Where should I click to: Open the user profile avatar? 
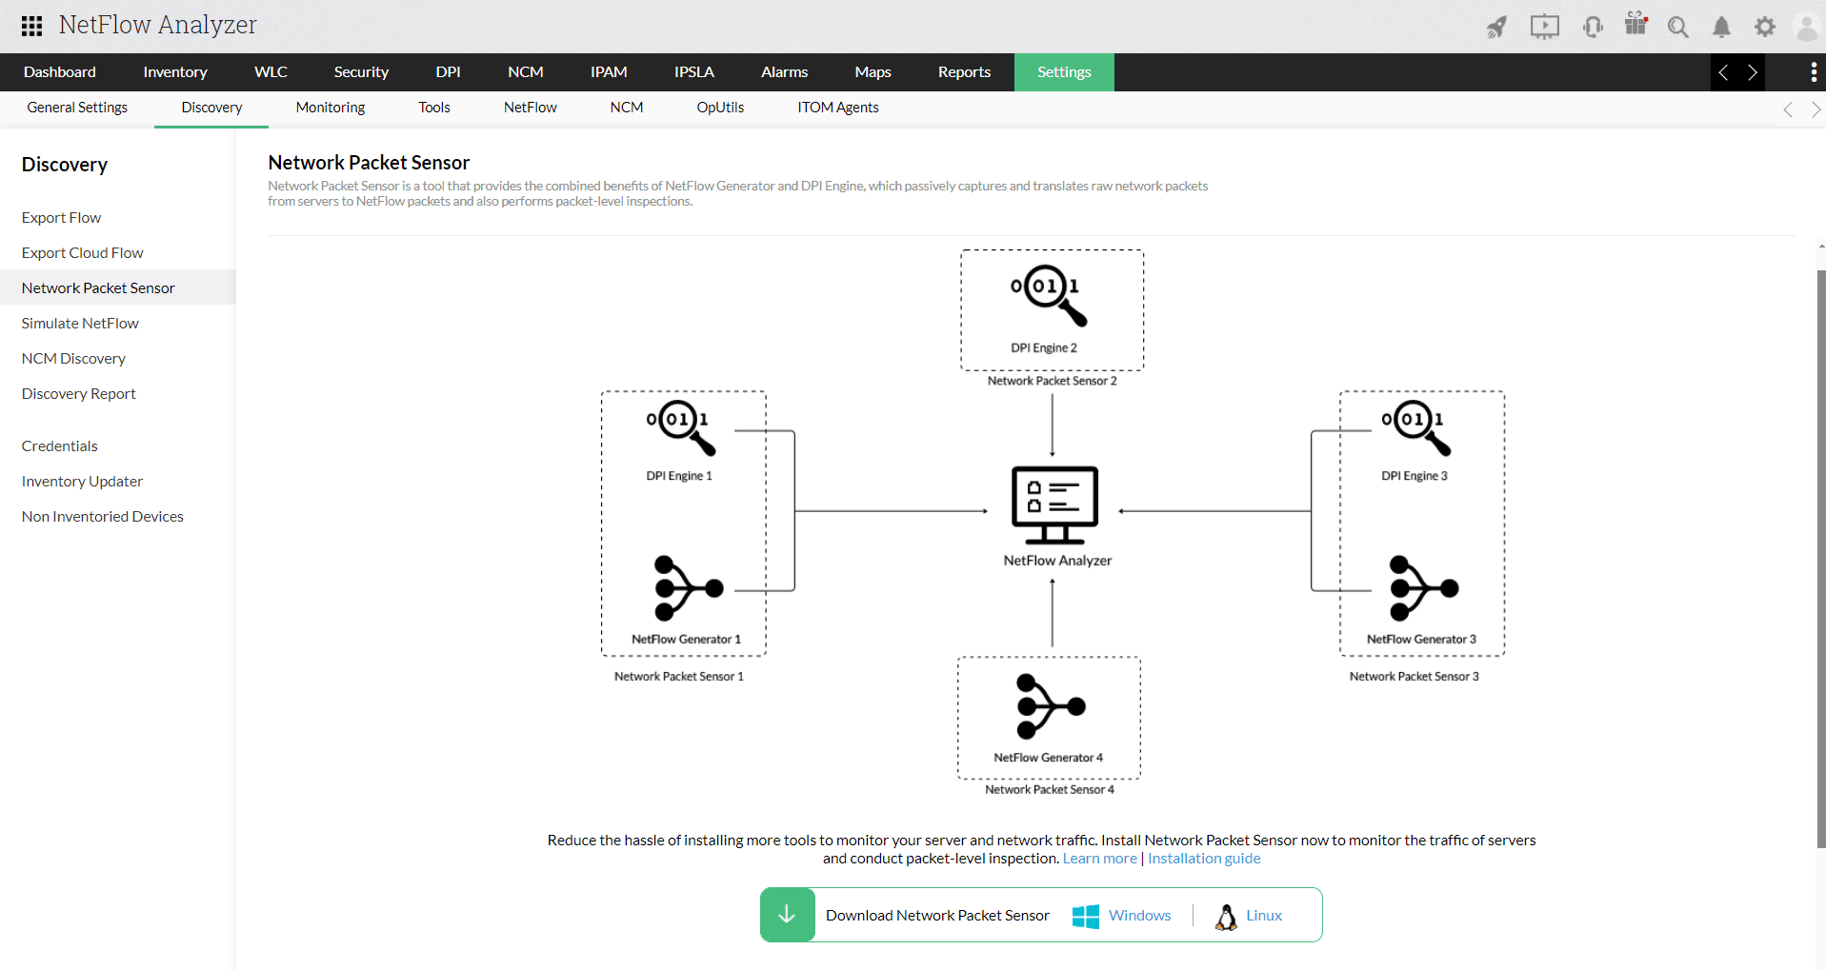click(x=1807, y=27)
